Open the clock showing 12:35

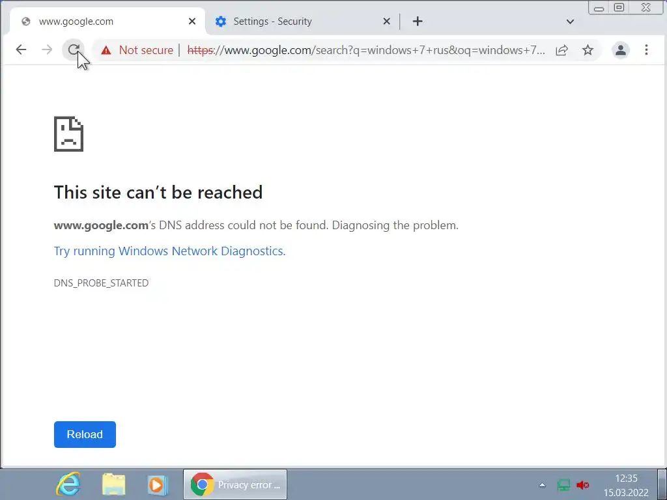click(x=626, y=485)
